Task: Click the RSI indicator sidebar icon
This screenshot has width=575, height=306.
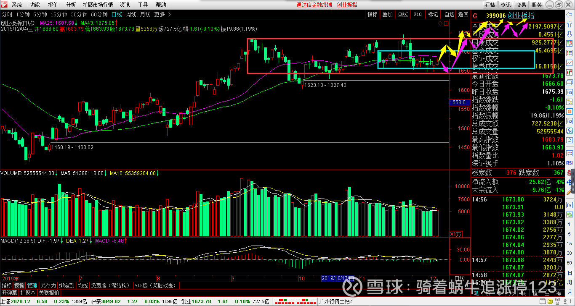Action: (x=570, y=163)
